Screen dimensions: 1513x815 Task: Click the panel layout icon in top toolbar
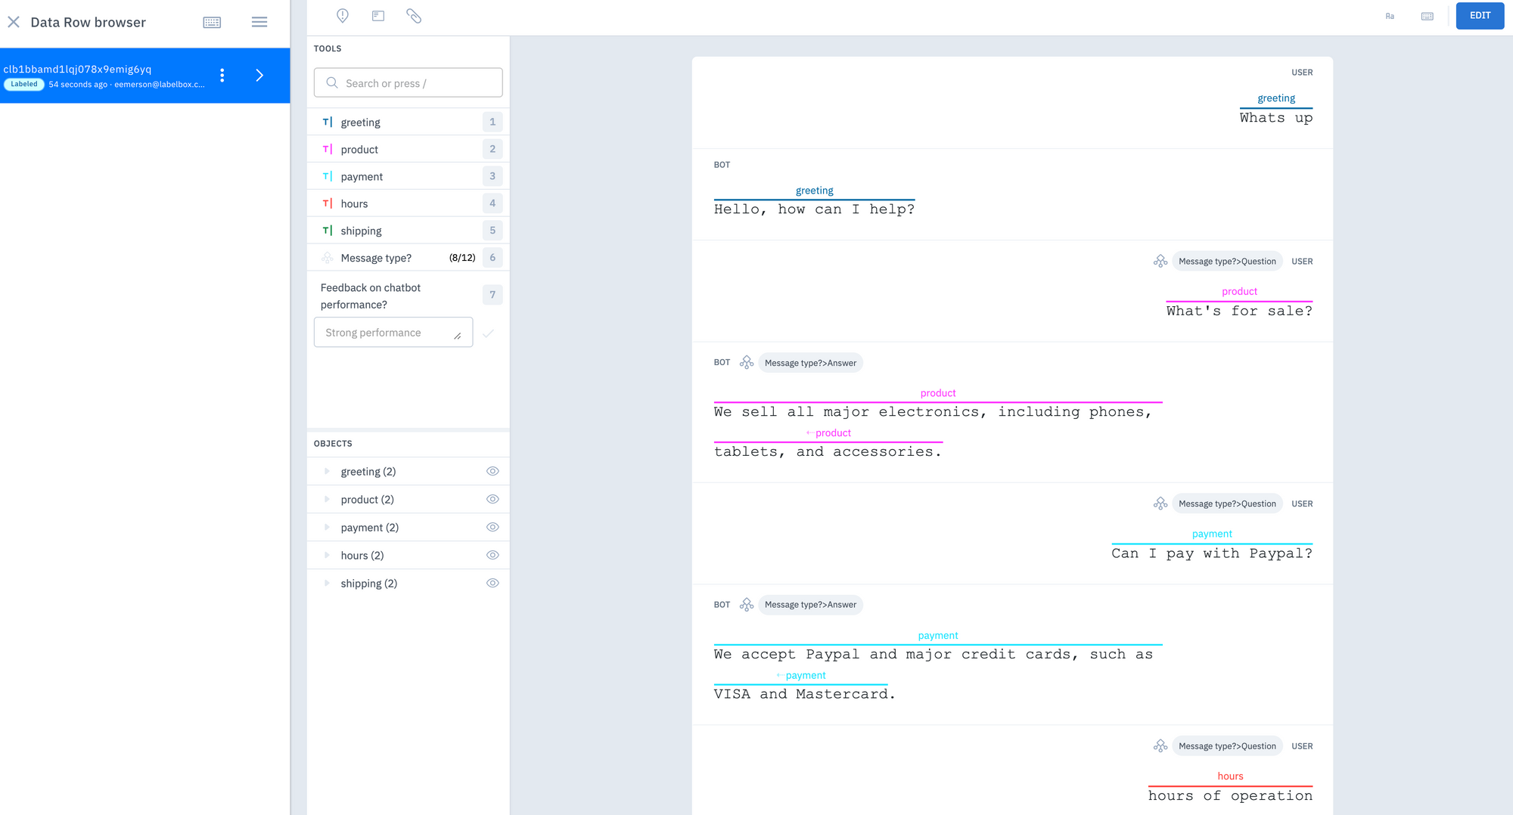(378, 16)
